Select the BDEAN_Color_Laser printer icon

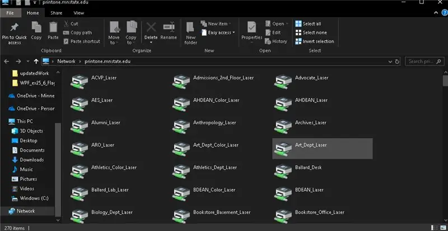(x=181, y=194)
